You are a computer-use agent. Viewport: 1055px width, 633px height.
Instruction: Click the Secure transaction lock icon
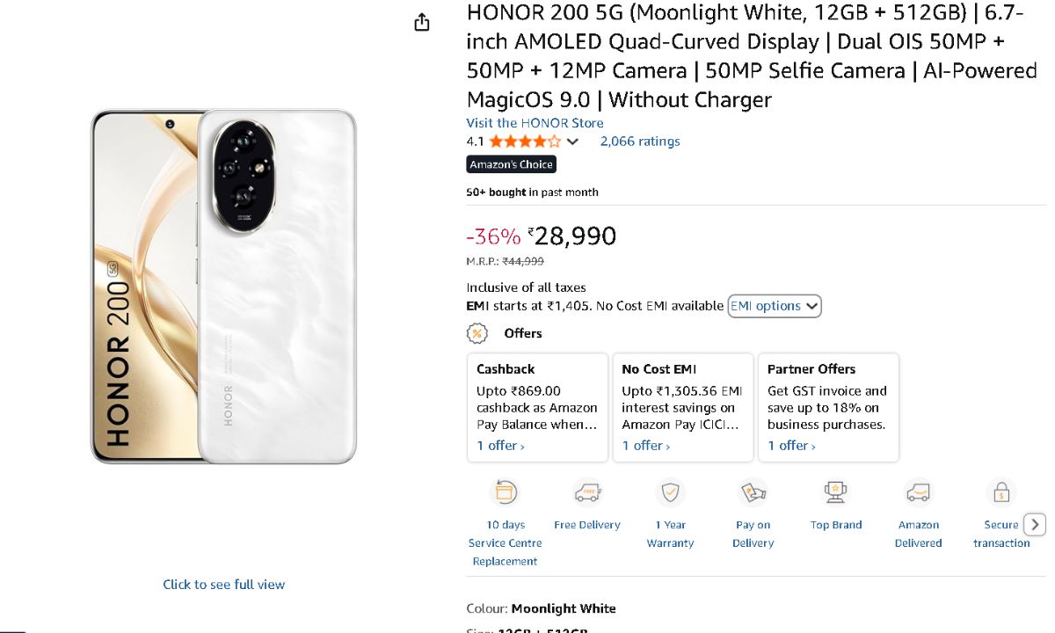(1000, 492)
